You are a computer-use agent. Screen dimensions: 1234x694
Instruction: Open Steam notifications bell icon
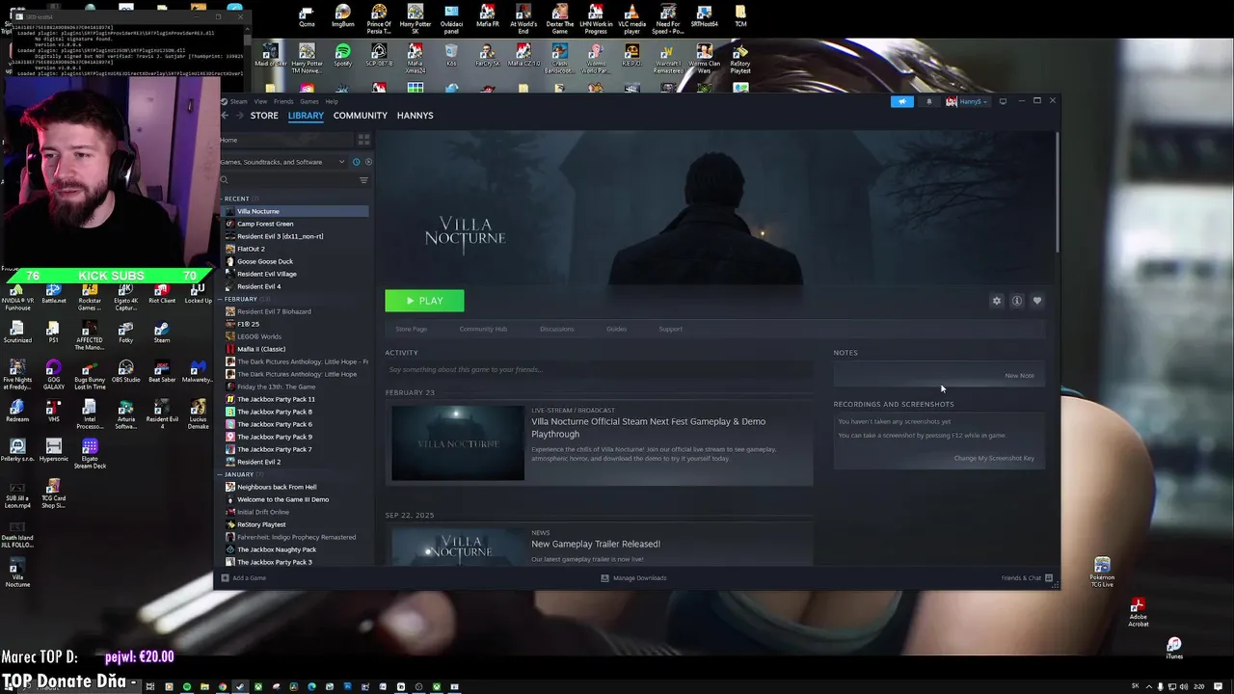coord(929,101)
